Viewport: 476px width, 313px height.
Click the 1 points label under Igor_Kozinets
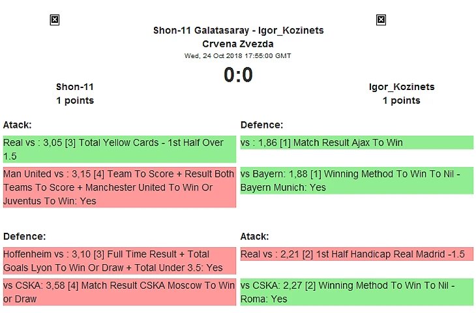[x=402, y=100]
